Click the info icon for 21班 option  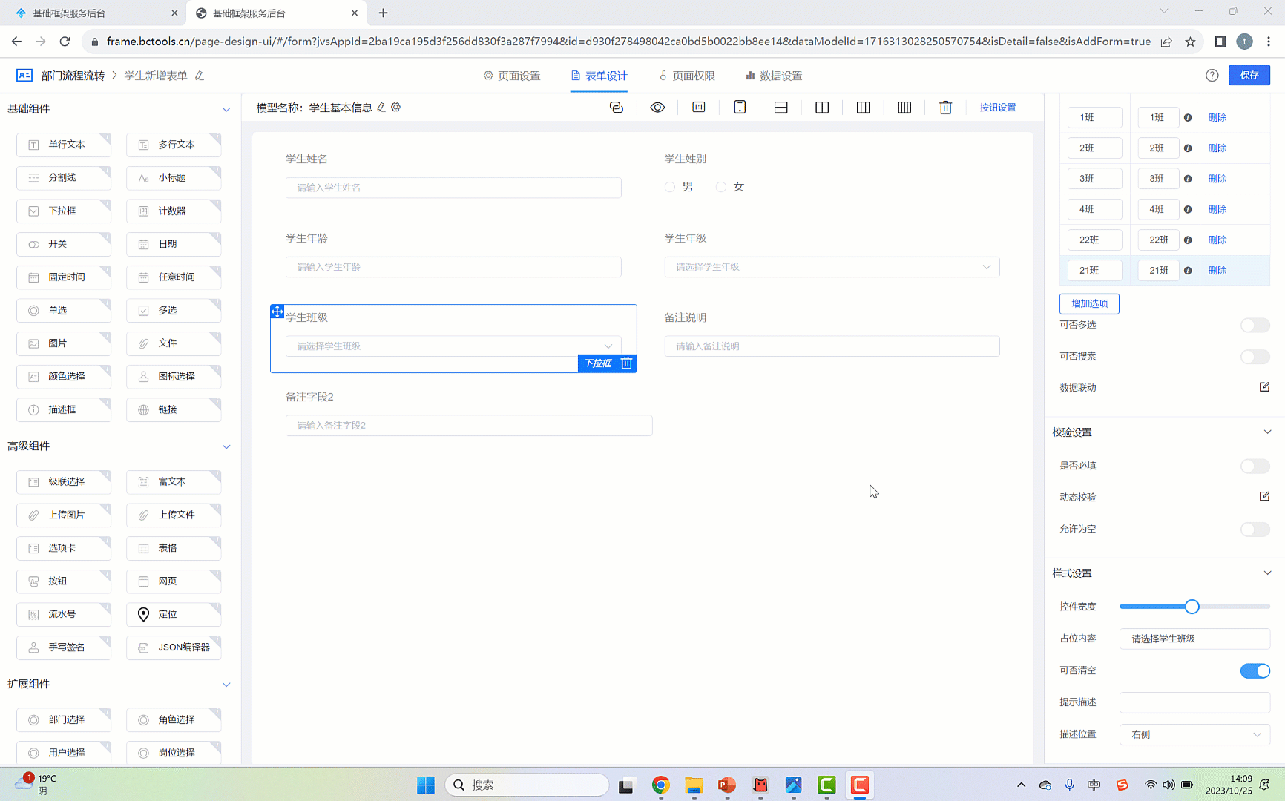pos(1188,271)
